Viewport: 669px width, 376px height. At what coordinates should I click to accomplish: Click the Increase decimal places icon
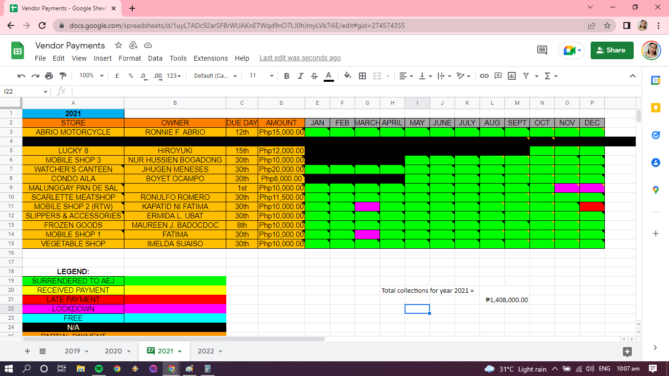158,76
